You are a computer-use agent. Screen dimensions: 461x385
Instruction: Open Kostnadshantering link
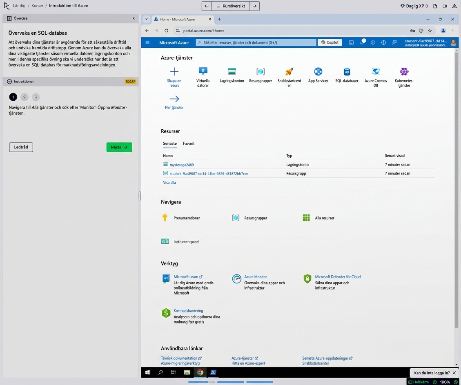tap(188, 311)
